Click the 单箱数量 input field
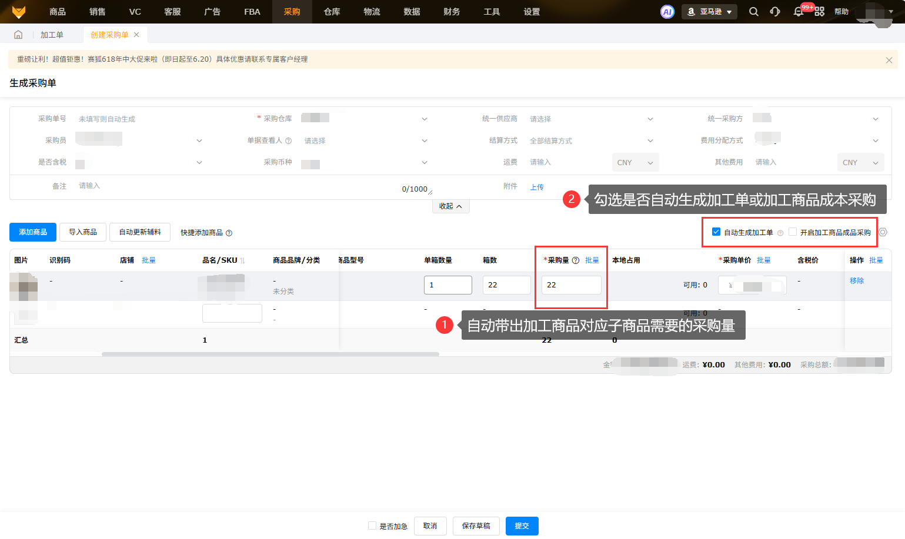 (x=448, y=285)
